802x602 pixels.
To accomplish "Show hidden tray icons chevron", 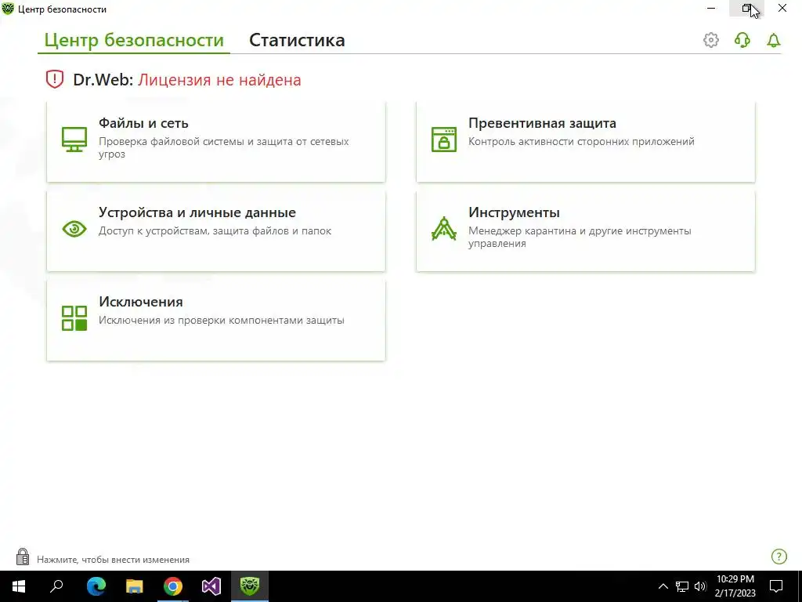I will pos(663,586).
